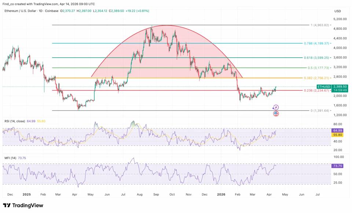This screenshot has width=352, height=213.
Task: Click the countdown timer 14:59:49 label
Action: (339, 90)
